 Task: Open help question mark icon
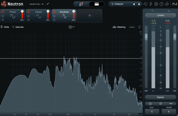tap(161, 4)
